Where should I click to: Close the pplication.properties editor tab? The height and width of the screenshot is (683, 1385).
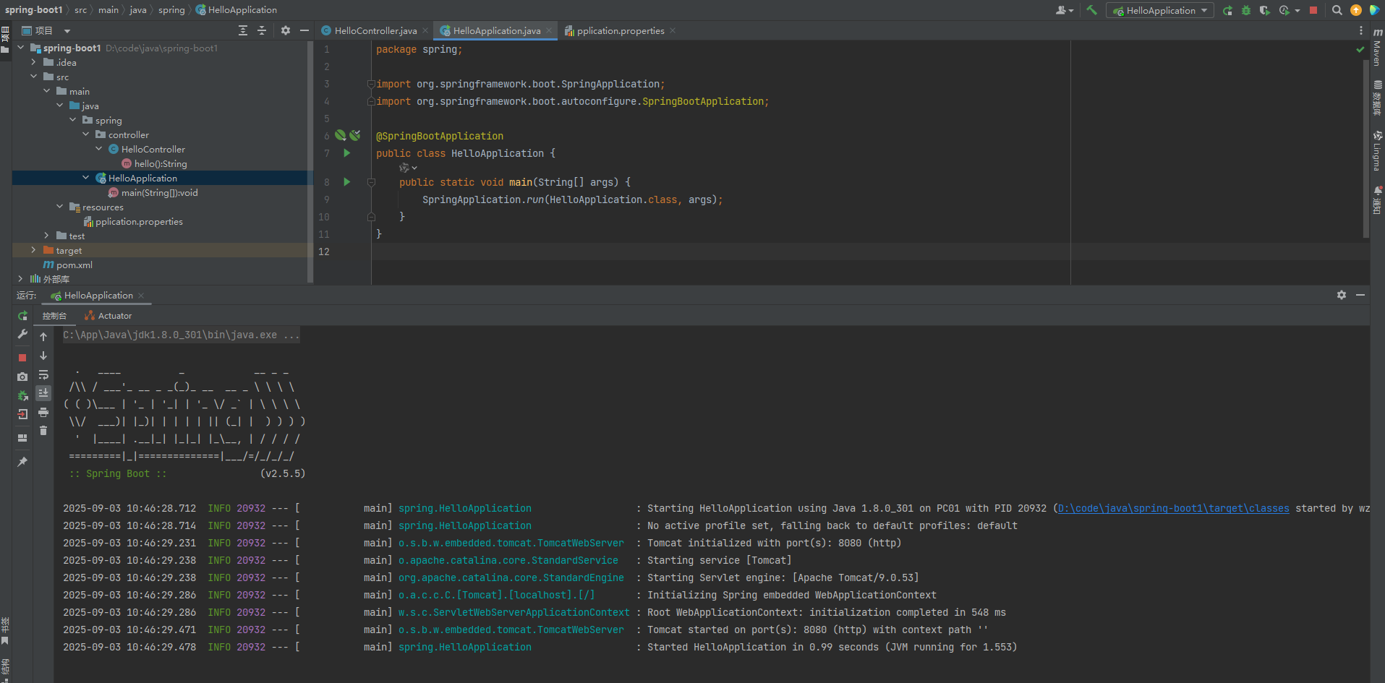673,30
